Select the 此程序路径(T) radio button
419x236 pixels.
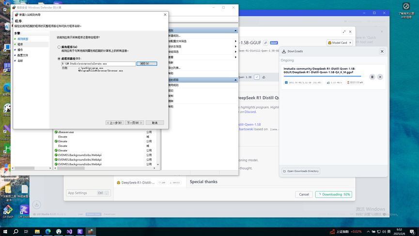tap(59, 59)
